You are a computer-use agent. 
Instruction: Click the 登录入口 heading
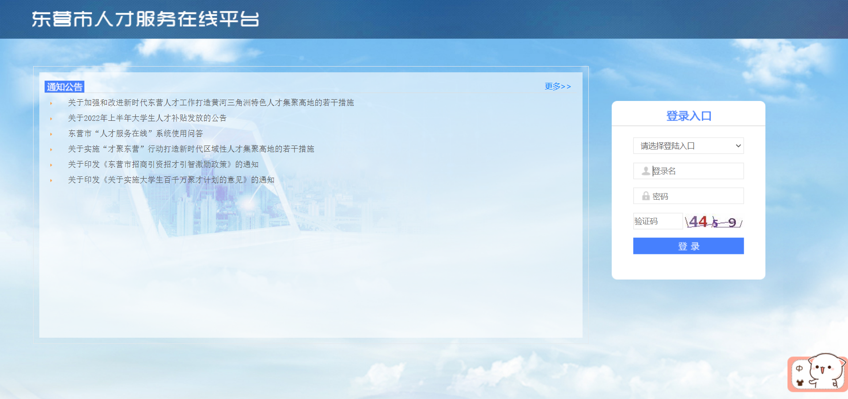(689, 116)
